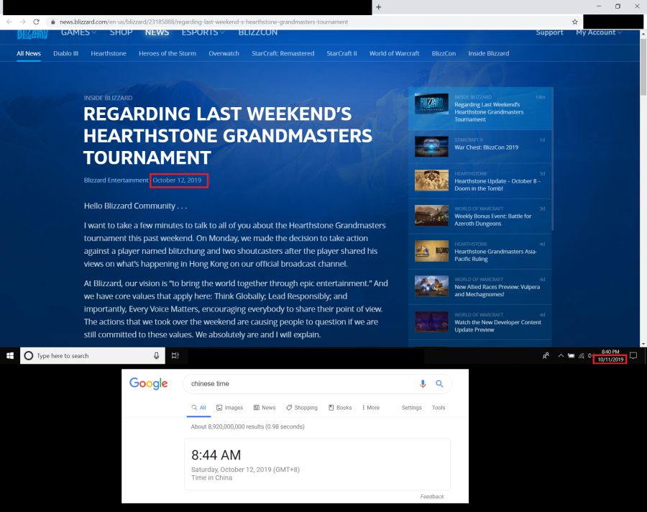Open the More menu in Google results
Viewport: 647px width, 512px height.
pos(370,408)
